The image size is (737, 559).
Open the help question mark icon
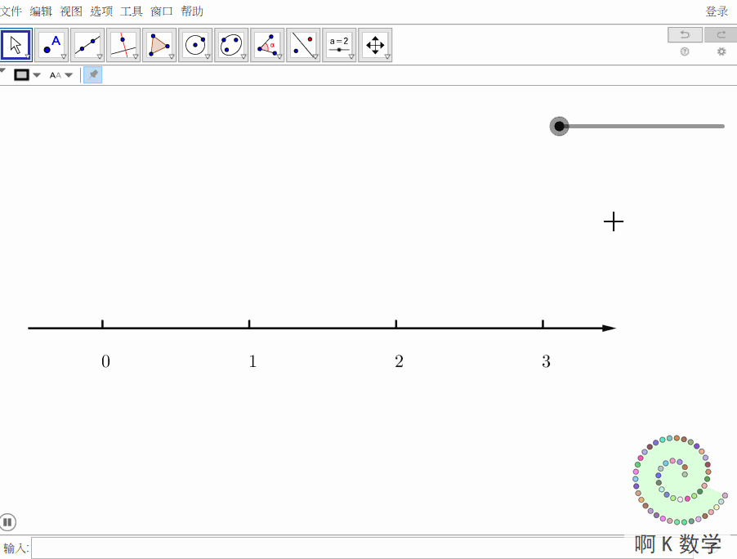click(x=685, y=51)
